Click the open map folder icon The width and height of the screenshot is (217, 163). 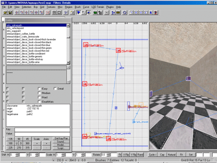tap(4, 13)
